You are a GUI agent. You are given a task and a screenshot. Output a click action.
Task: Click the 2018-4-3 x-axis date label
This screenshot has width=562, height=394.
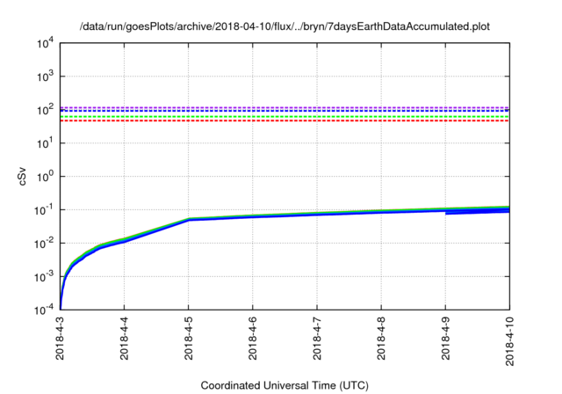coord(60,338)
